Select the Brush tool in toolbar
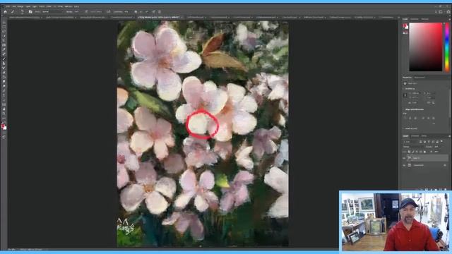452x254 pixels. pyautogui.click(x=4, y=59)
